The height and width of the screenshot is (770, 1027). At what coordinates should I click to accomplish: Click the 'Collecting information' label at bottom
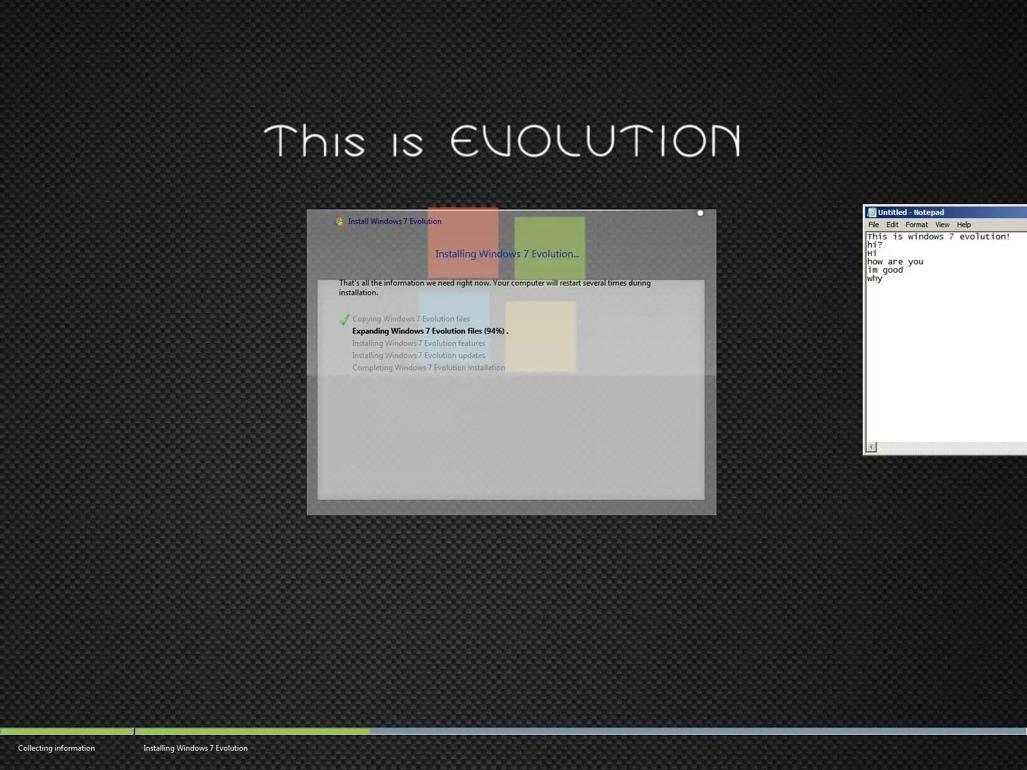click(56, 748)
